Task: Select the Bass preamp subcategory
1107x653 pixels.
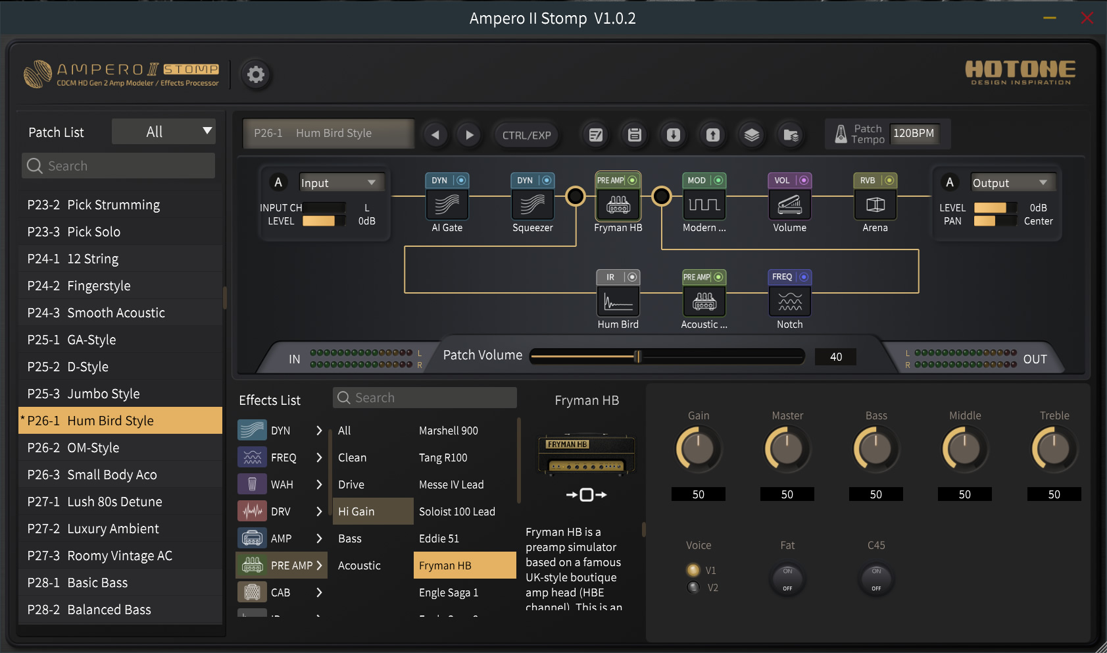Action: click(373, 538)
